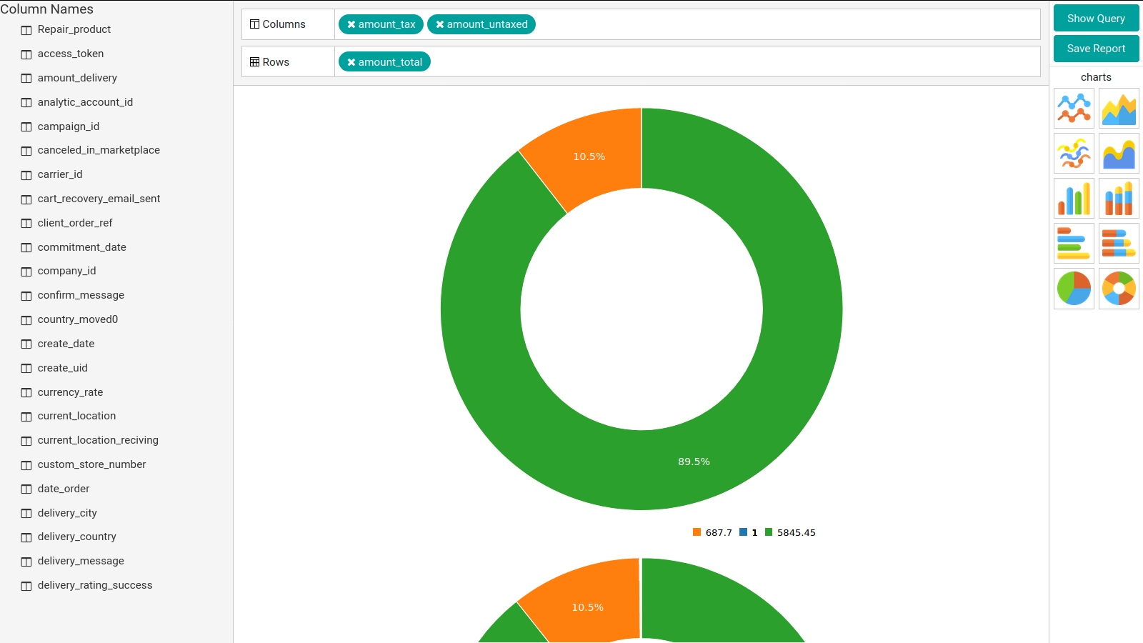
Task: Select the area chart icon
Action: 1119,109
